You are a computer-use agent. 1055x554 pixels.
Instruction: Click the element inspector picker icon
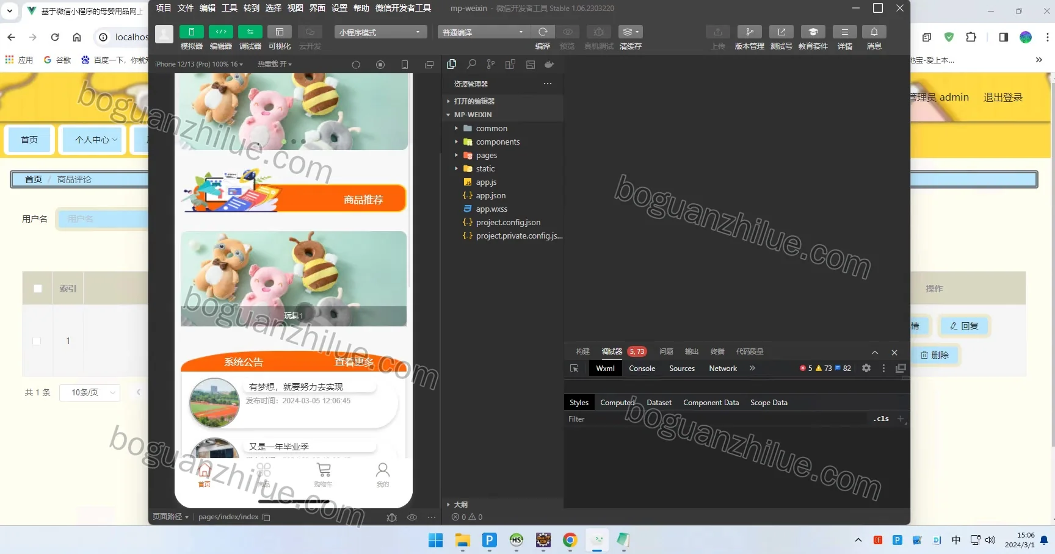coord(574,369)
